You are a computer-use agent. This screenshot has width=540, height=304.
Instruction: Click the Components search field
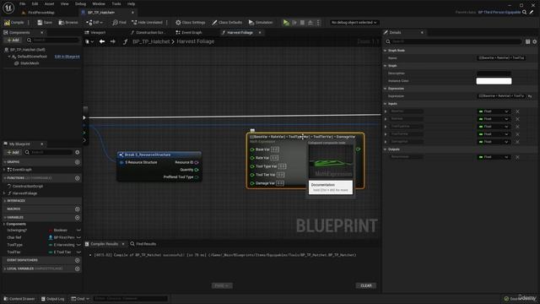coord(53,41)
